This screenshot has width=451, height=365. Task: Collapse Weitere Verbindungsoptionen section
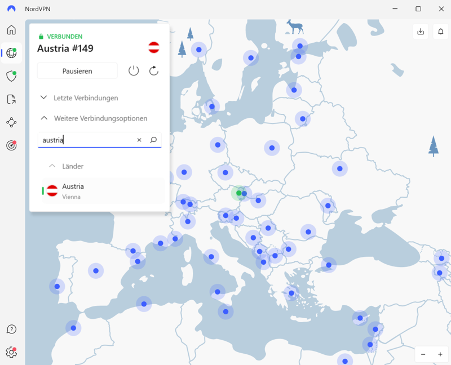click(x=100, y=118)
